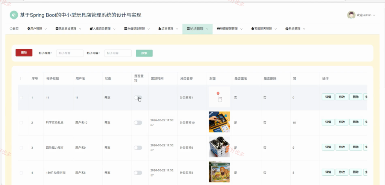385x185 pixels.
Task: Click the icon beside 弹窗提醒管理
Action: (218, 28)
